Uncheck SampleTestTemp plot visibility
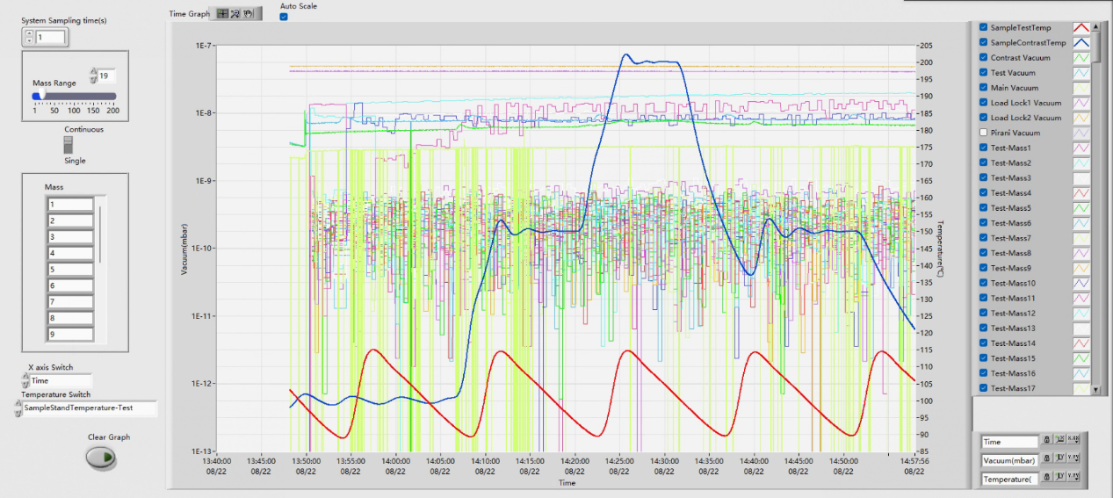The image size is (1113, 498). point(983,28)
